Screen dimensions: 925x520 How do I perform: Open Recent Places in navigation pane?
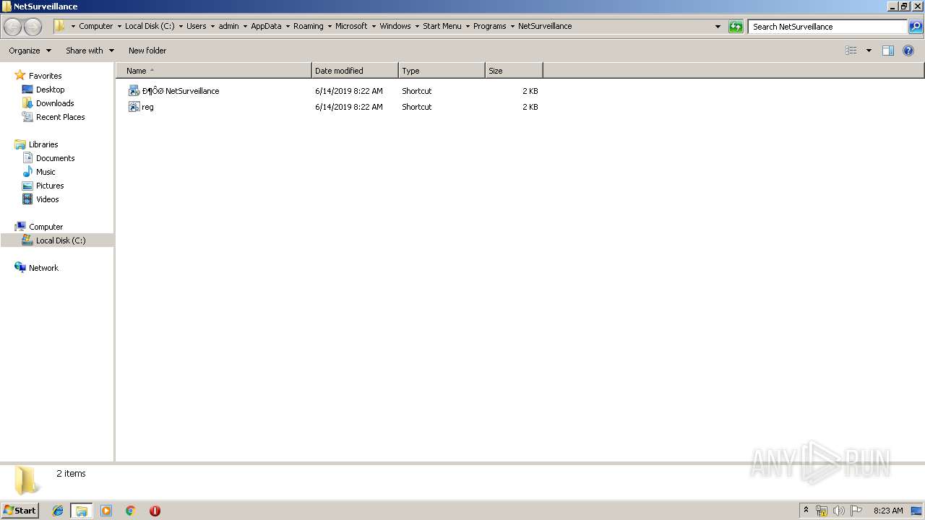pos(60,117)
